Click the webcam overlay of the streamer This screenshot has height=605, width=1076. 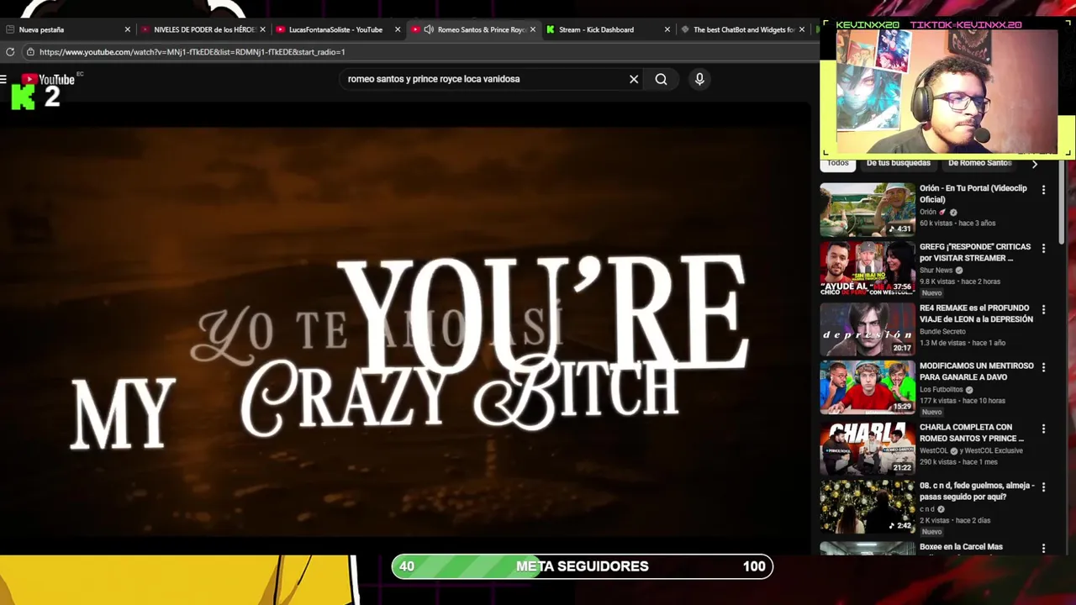tap(947, 92)
